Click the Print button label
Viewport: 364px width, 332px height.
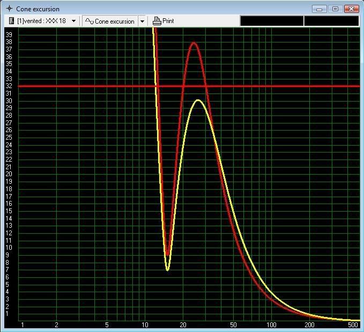pyautogui.click(x=168, y=21)
